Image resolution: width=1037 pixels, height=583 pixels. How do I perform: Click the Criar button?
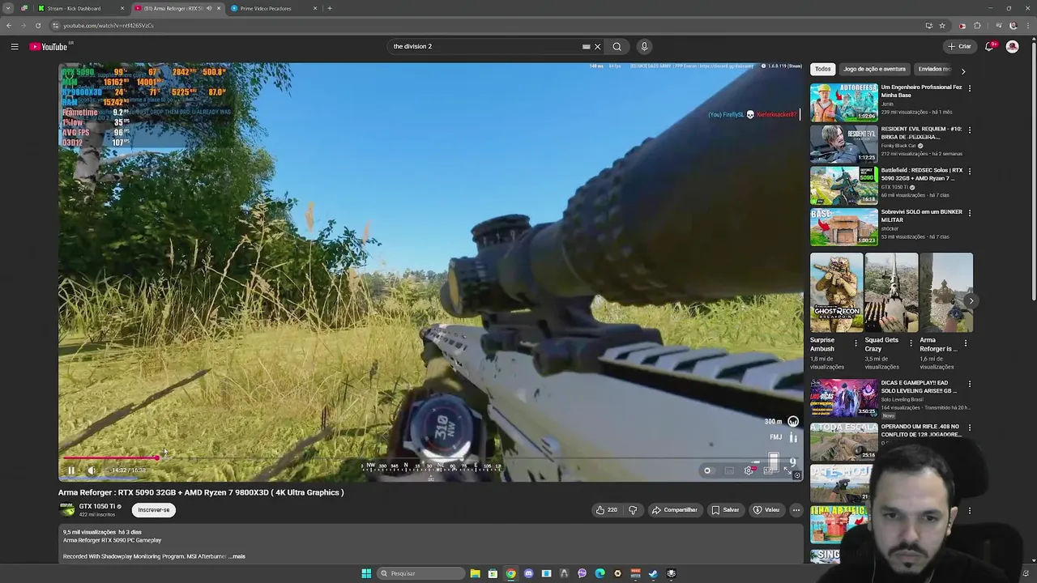[959, 47]
